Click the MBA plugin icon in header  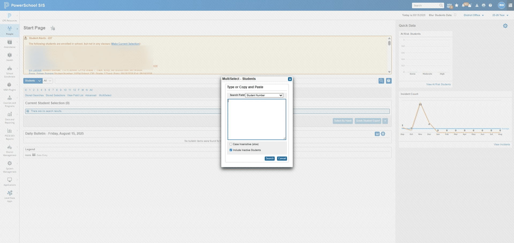point(449,5)
